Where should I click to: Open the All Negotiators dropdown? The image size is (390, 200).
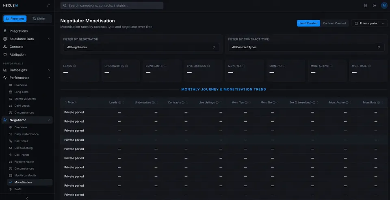click(x=141, y=47)
